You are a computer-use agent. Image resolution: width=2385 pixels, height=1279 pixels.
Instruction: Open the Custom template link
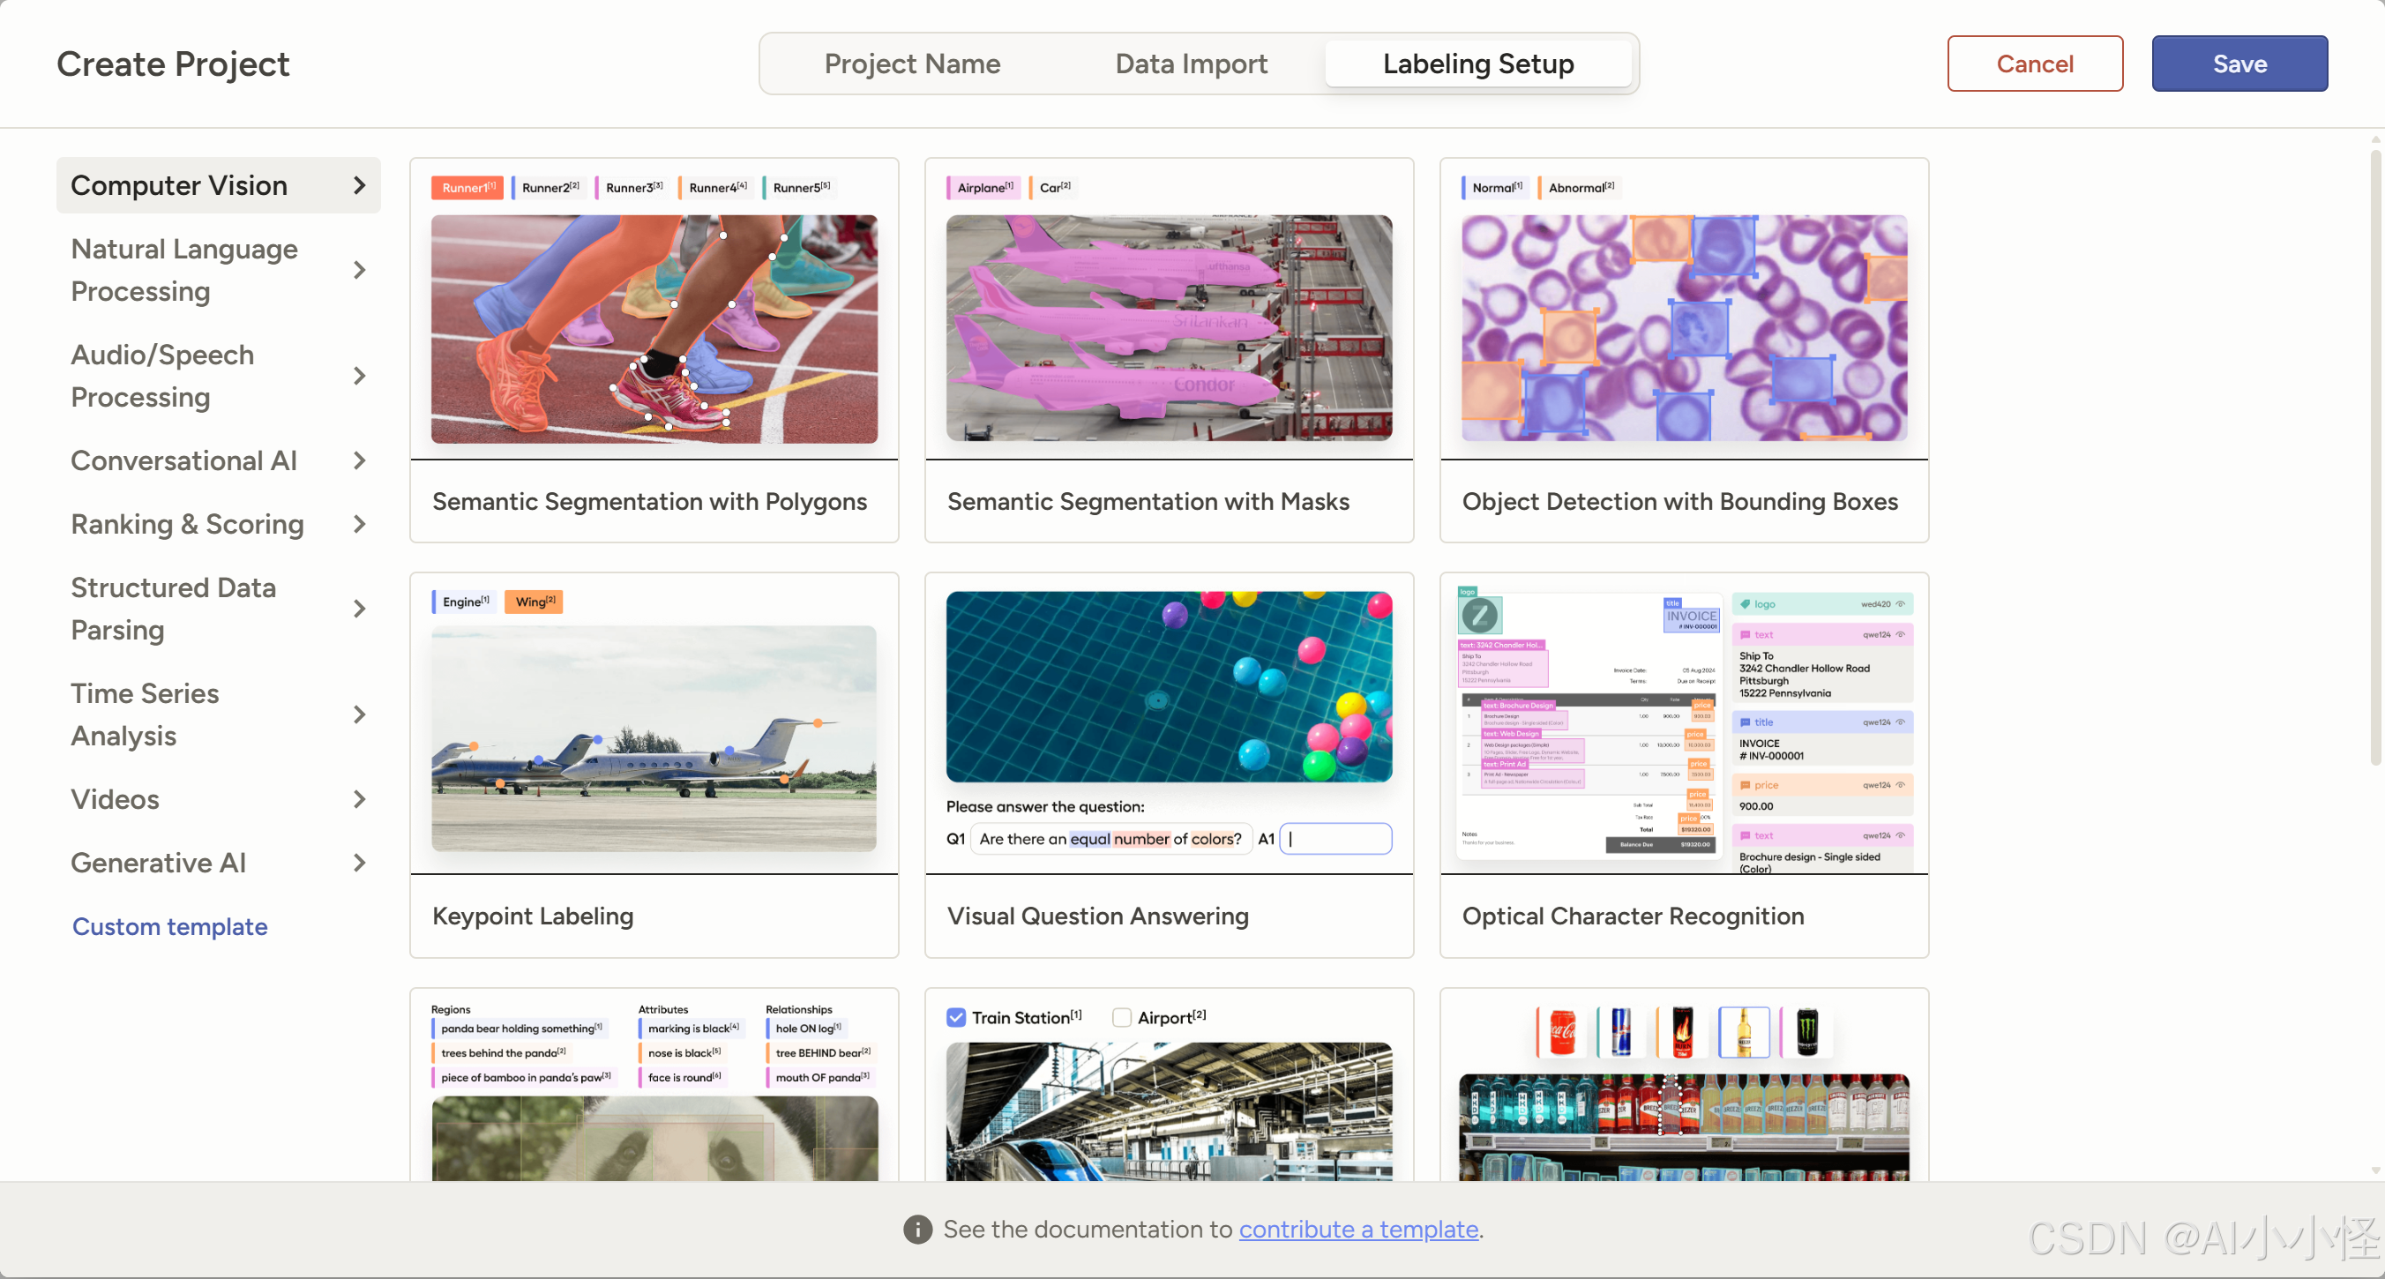click(169, 926)
